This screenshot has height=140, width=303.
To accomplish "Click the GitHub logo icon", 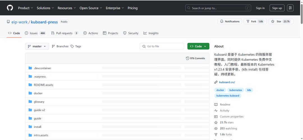I will (10, 8).
